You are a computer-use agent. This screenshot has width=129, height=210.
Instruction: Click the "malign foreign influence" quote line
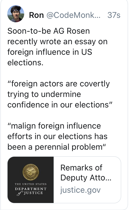pos(54,126)
